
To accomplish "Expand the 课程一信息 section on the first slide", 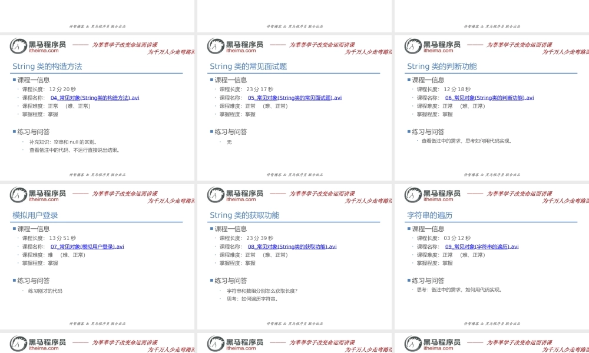I will (x=31, y=79).
